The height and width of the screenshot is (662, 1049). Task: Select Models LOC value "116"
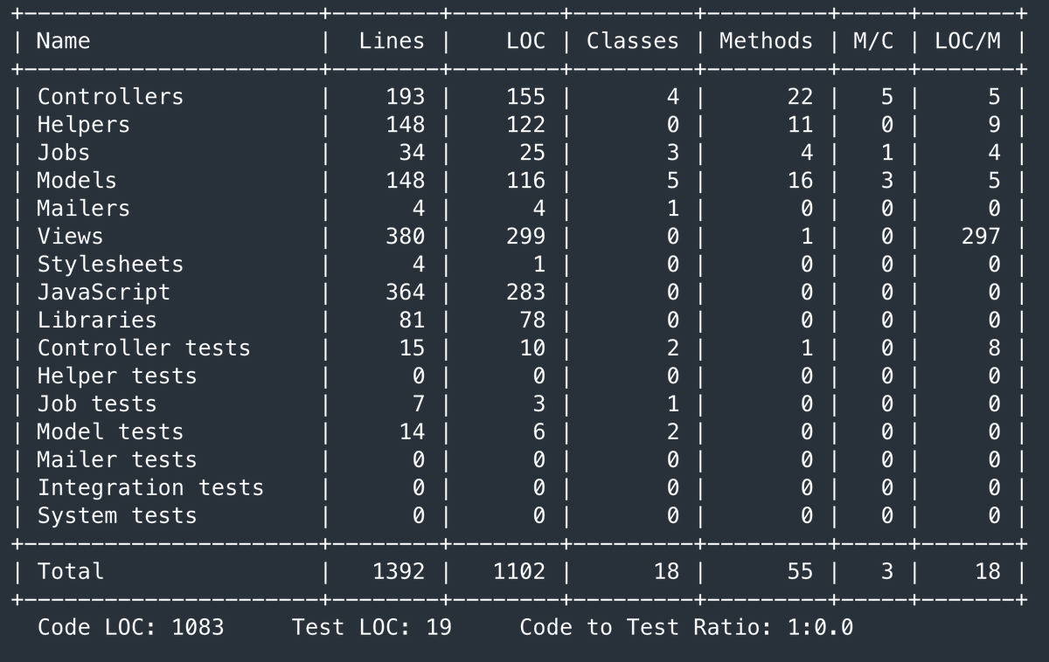525,181
